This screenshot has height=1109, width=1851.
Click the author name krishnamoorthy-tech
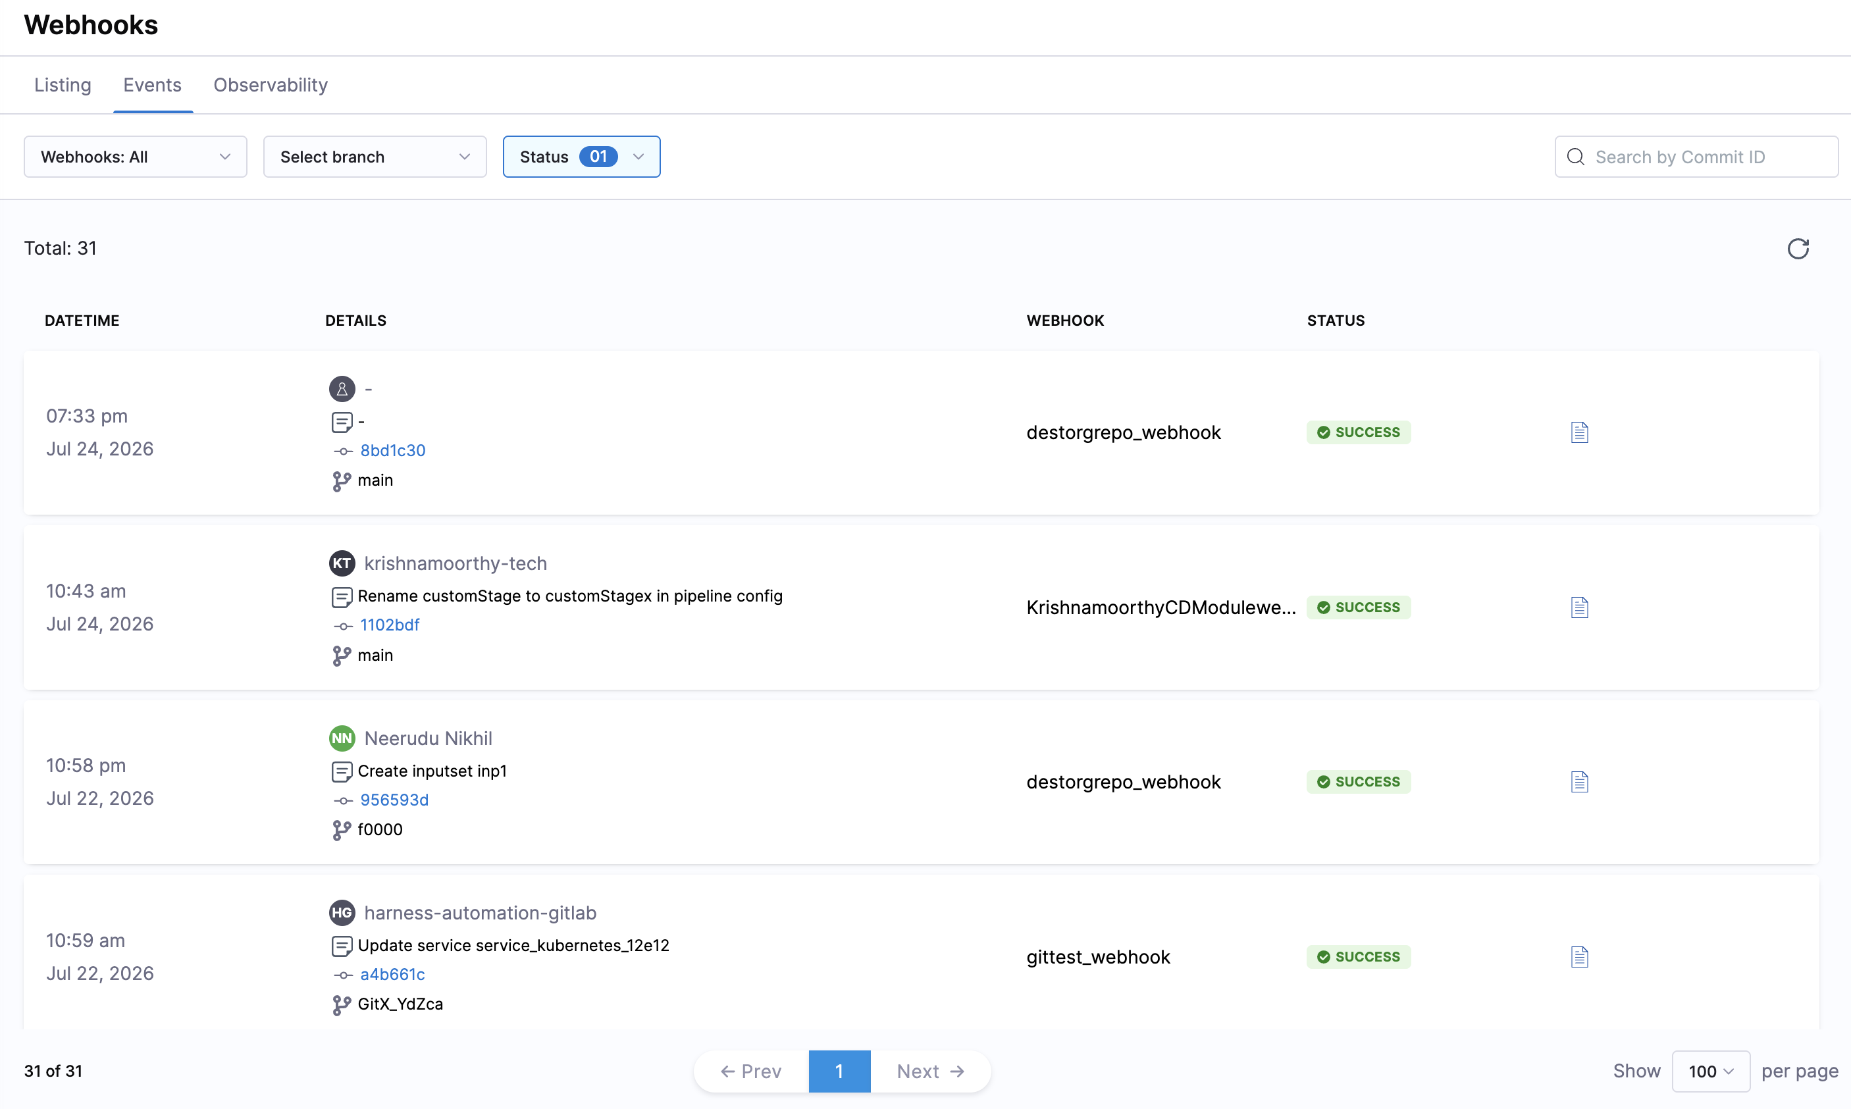tap(456, 563)
